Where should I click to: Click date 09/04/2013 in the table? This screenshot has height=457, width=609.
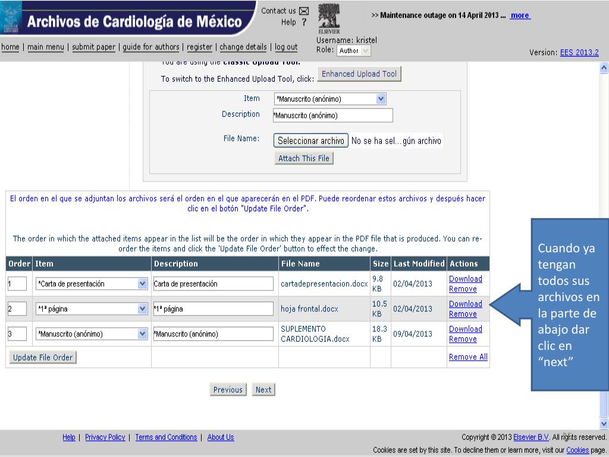tap(413, 334)
